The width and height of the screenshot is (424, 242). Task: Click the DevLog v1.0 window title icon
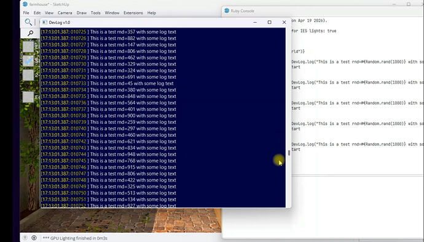45,22
